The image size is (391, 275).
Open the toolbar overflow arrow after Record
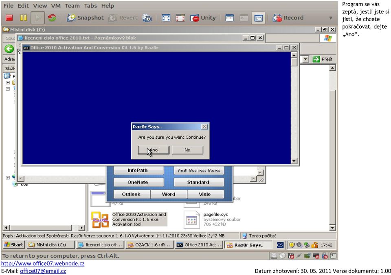tap(331, 18)
